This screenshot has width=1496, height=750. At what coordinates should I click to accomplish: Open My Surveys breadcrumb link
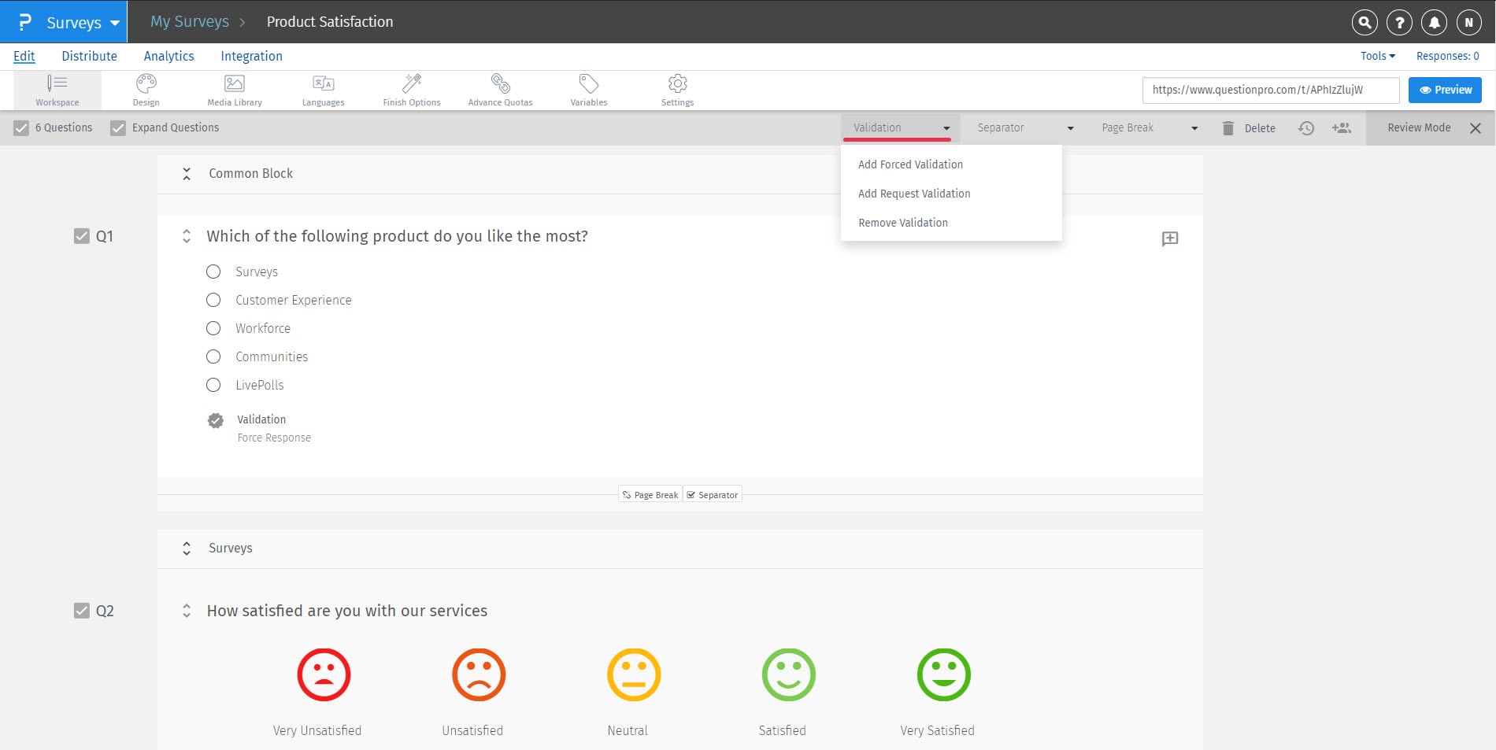[190, 21]
